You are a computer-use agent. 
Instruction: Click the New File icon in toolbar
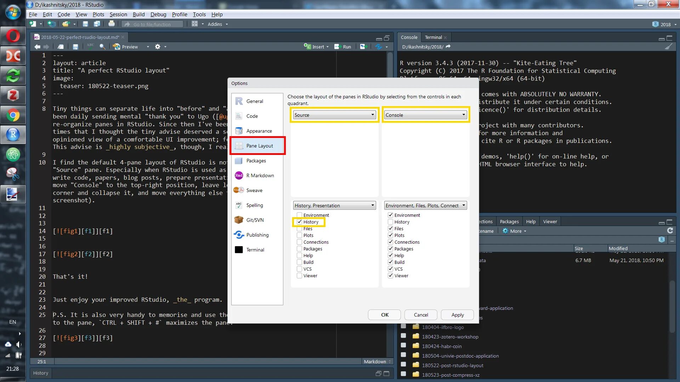[x=33, y=24]
